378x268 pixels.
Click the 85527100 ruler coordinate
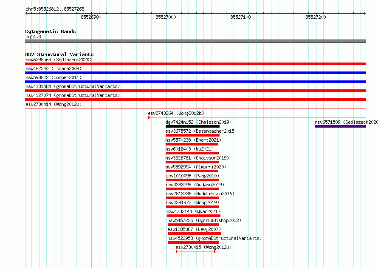tap(240, 17)
